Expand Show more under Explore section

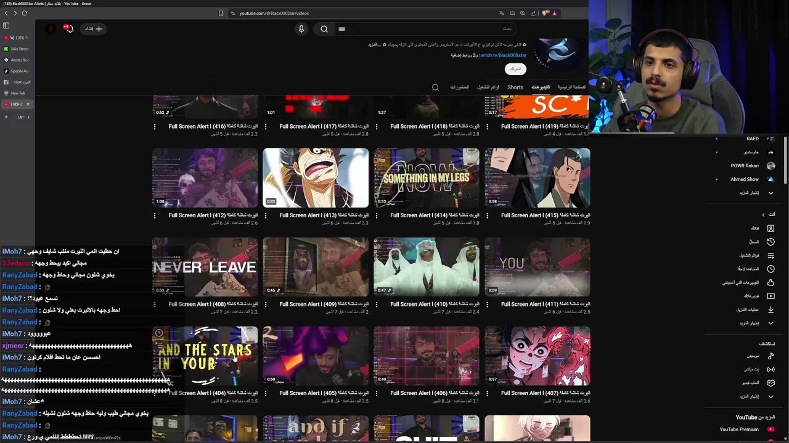tap(756, 396)
